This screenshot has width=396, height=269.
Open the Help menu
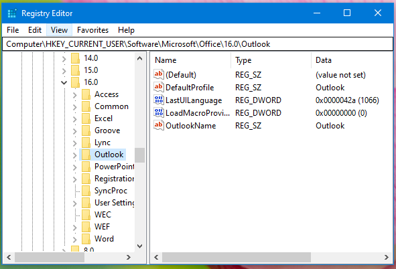pyautogui.click(x=126, y=30)
